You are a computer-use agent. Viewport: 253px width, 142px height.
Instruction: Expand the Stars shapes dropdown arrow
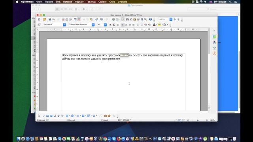(x=96, y=116)
